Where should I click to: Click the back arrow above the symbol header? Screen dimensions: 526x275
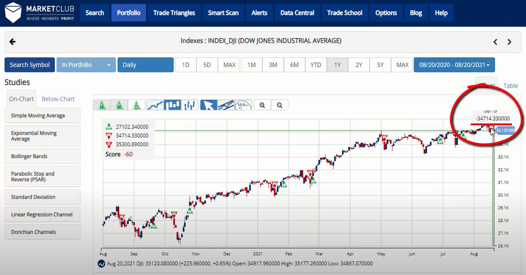pyautogui.click(x=12, y=42)
